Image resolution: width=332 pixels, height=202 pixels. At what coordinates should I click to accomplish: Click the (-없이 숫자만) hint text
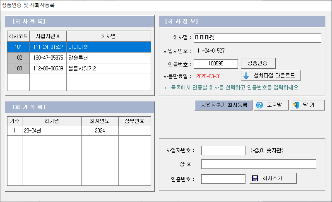click(x=267, y=151)
